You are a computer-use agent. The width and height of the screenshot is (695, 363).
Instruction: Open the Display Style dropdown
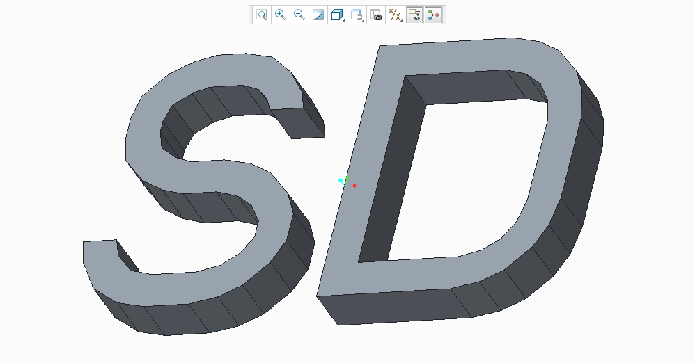[337, 15]
